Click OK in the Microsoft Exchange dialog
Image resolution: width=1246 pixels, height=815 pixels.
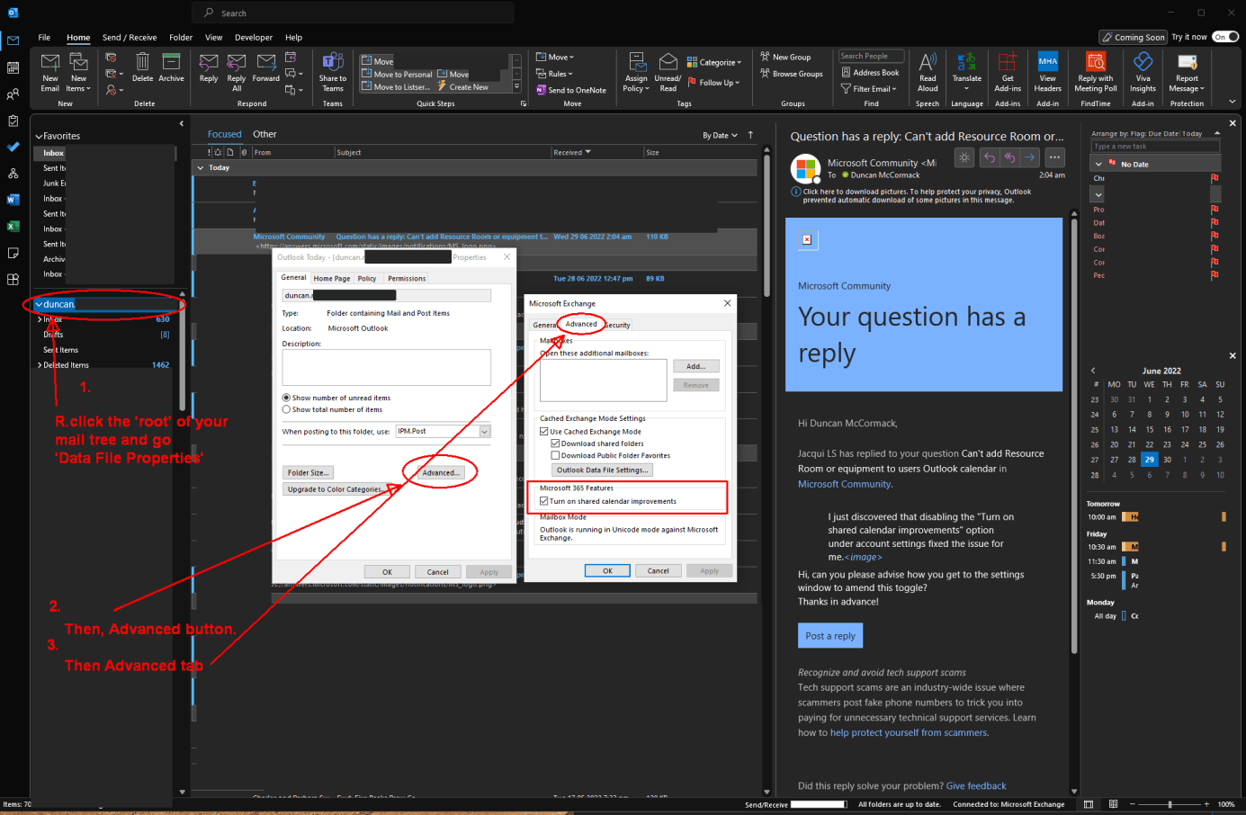pyautogui.click(x=607, y=570)
